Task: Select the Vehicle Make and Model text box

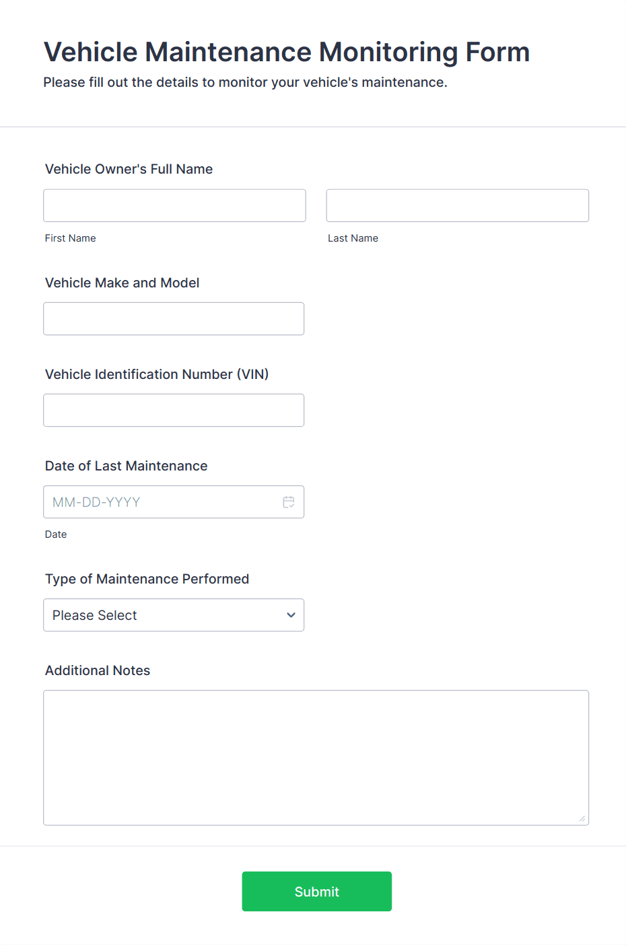Action: point(174,318)
